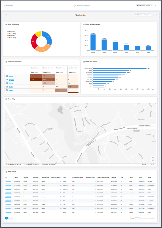Screen dimensions: 162x228
Task: Open the top bar three-dot options menu
Action: pos(158,5)
